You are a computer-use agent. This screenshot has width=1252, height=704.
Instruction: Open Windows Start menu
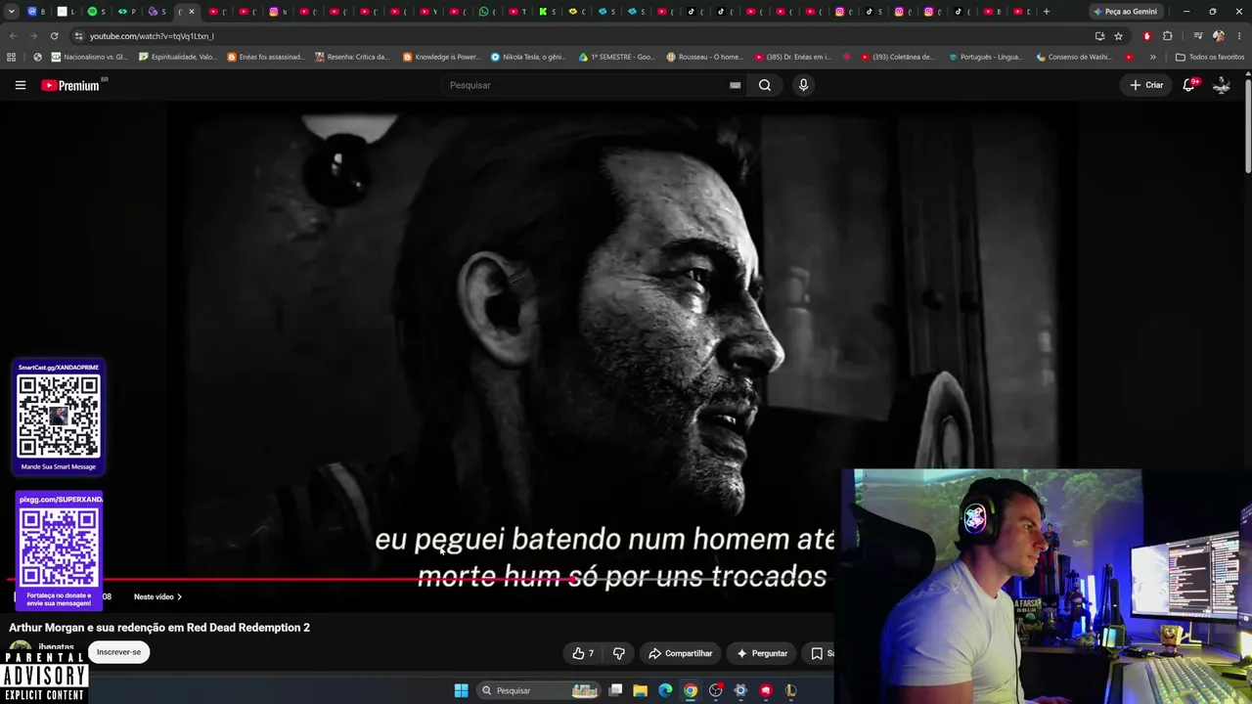pyautogui.click(x=461, y=690)
